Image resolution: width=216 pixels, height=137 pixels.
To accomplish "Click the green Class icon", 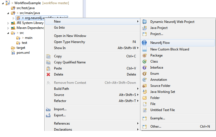I will pyautogui.click(x=144, y=61).
